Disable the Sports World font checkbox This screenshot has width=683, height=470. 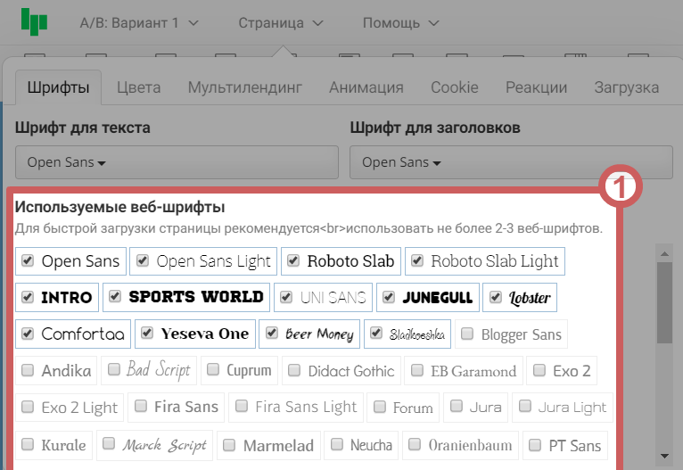coord(115,296)
